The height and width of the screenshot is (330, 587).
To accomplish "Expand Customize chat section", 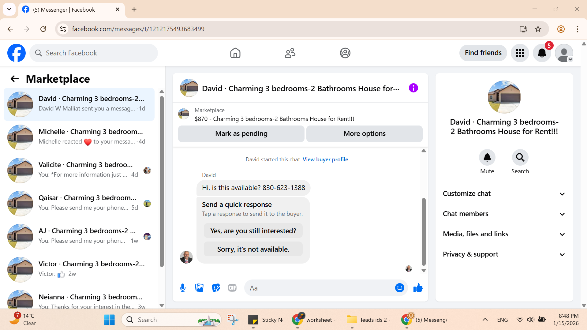I will (504, 194).
